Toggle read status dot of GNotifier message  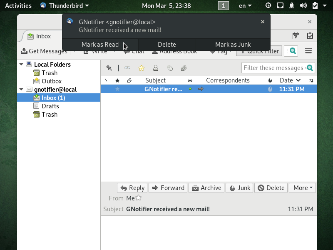click(x=190, y=89)
